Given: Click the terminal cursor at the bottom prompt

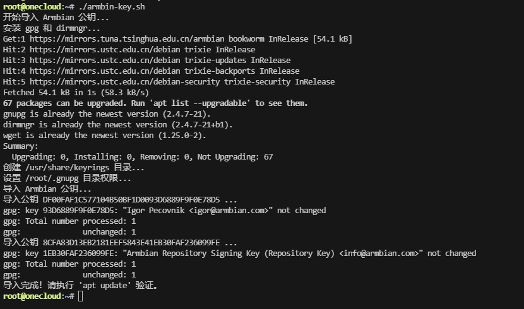Looking at the screenshot, I should tap(81, 296).
